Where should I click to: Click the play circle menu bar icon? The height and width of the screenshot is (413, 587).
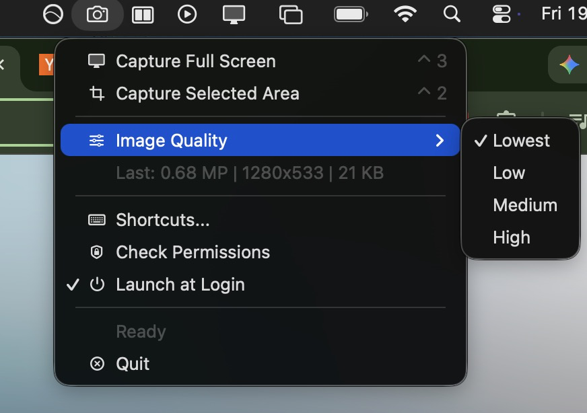click(187, 15)
